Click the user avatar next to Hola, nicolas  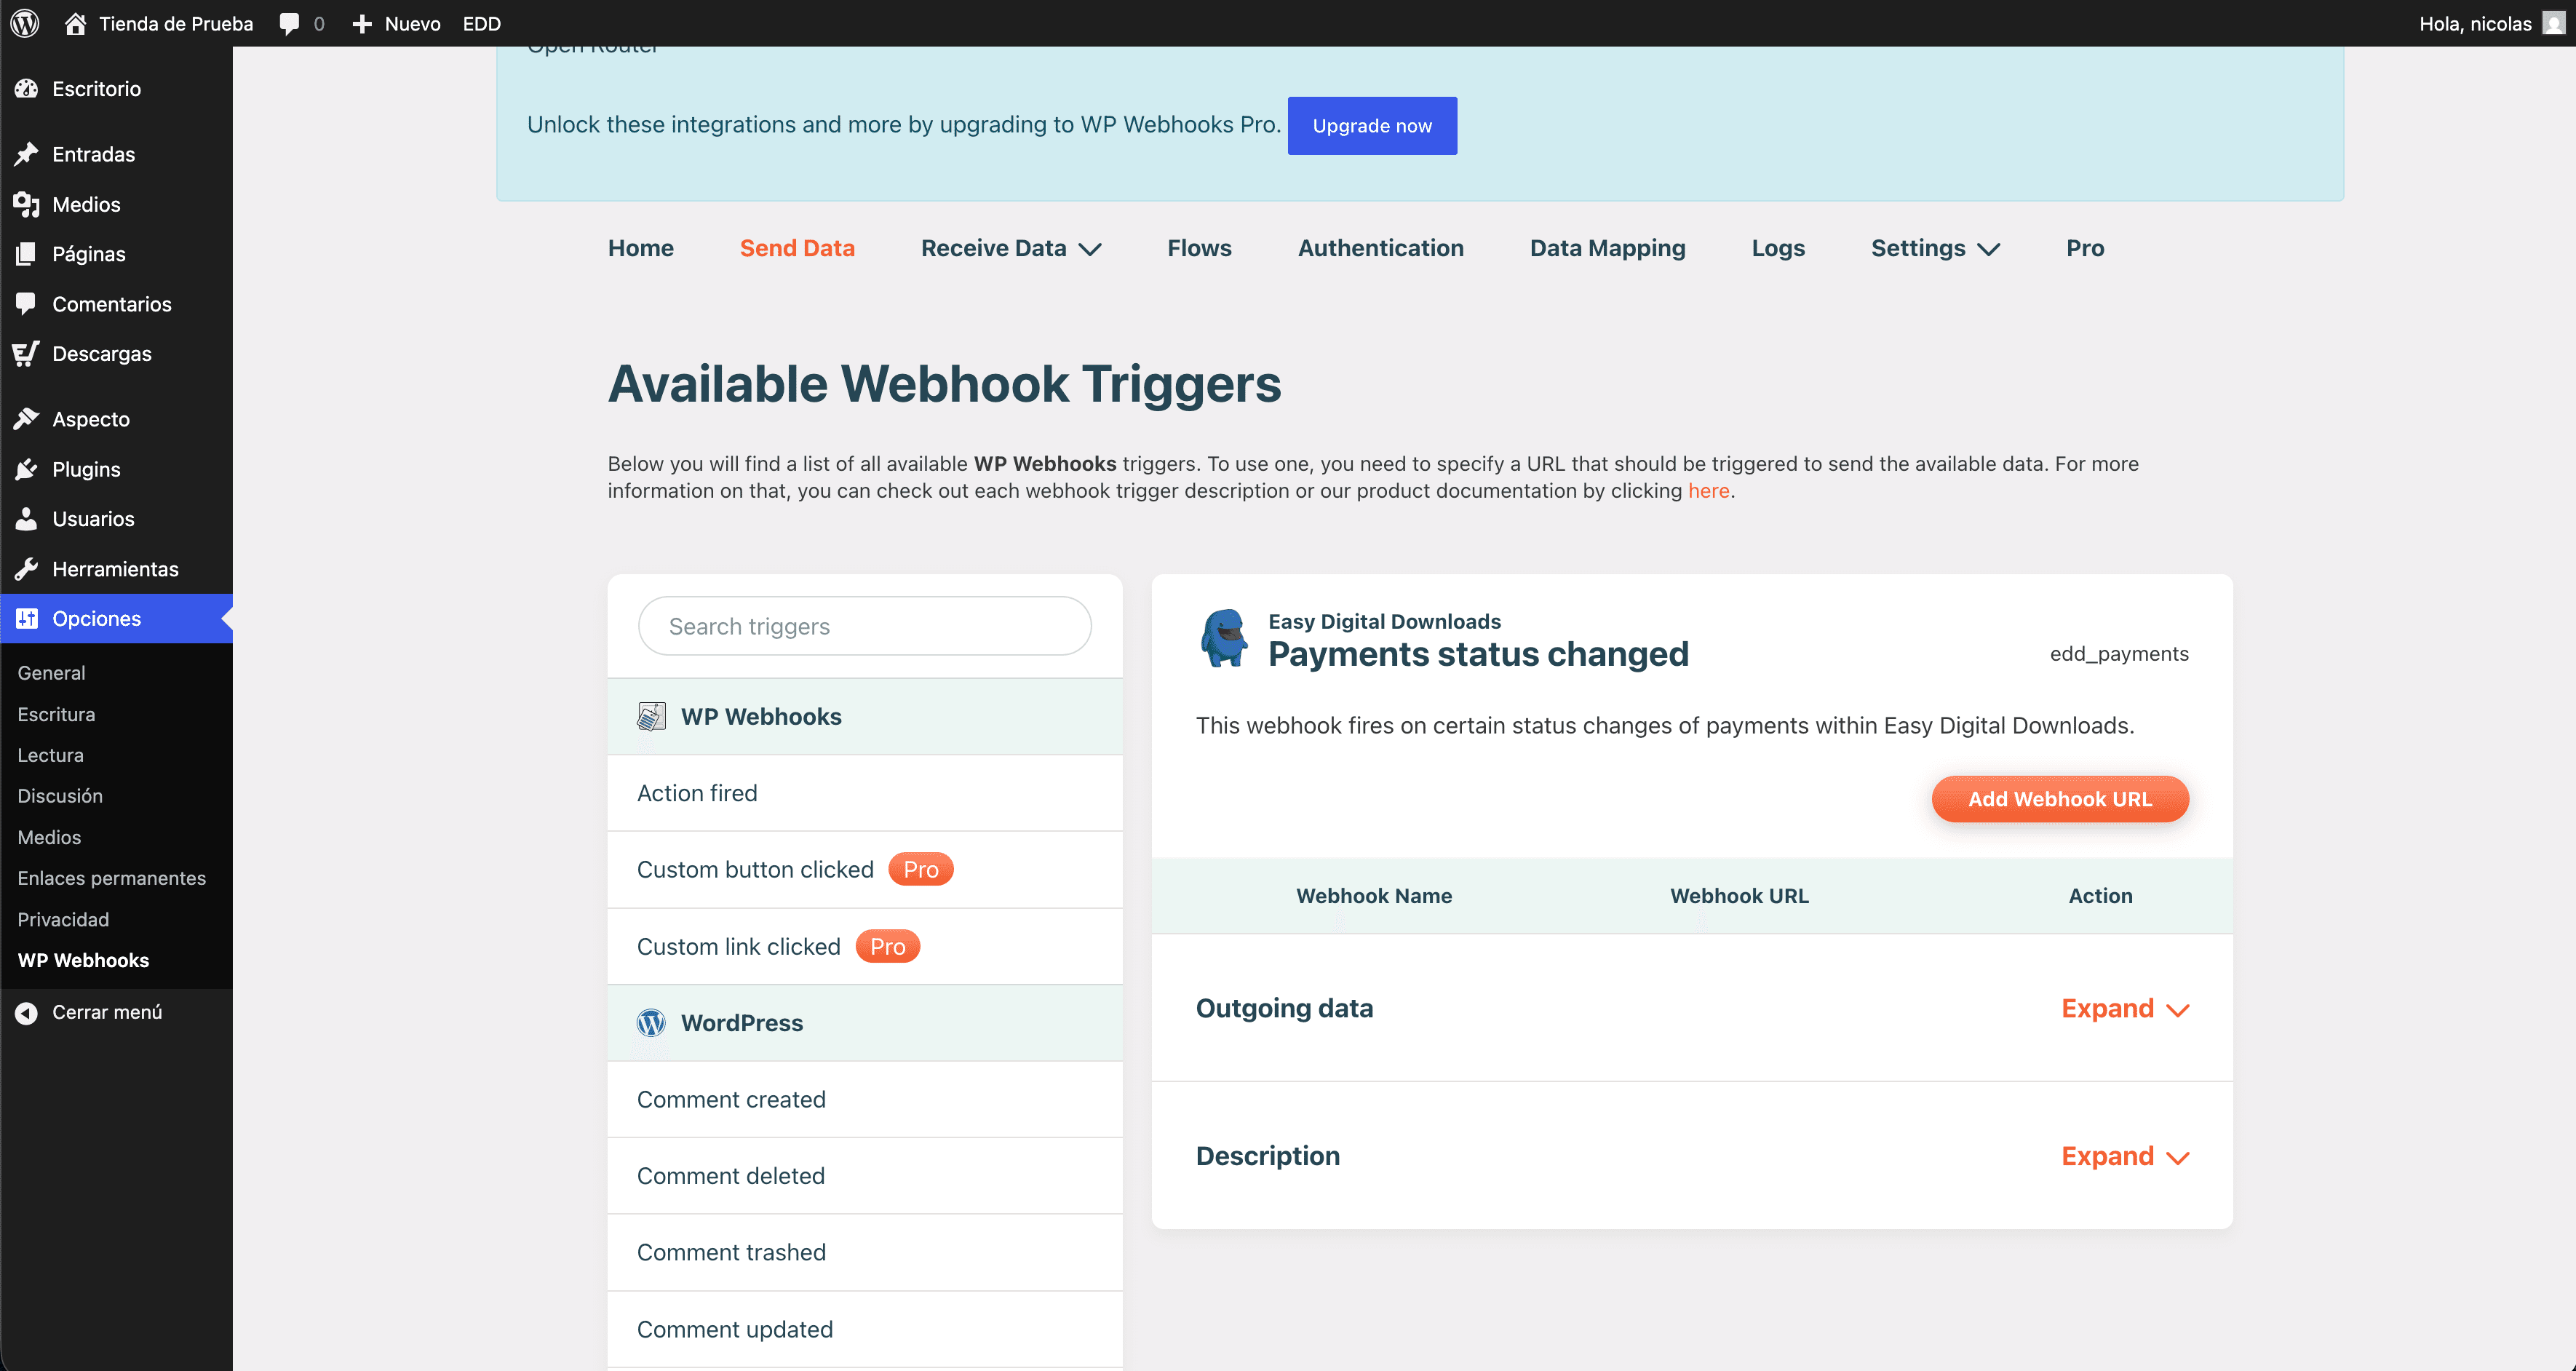[2553, 23]
